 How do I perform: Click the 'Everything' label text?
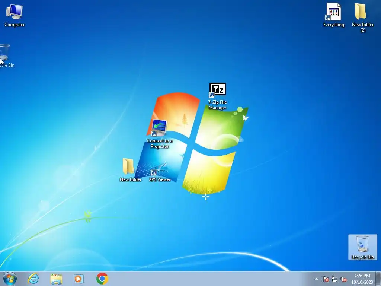click(x=333, y=25)
